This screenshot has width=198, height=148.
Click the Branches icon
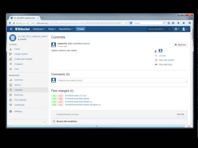(11, 95)
